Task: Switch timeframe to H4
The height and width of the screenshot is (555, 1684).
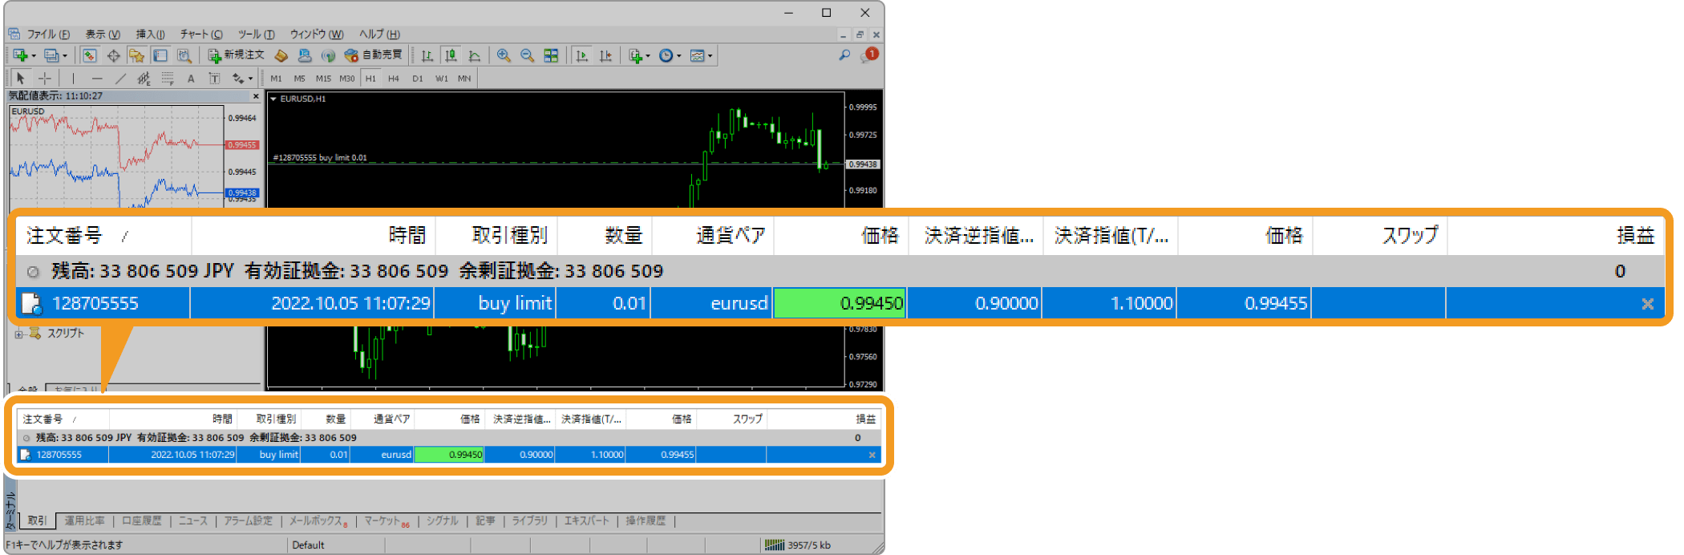Action: point(393,79)
